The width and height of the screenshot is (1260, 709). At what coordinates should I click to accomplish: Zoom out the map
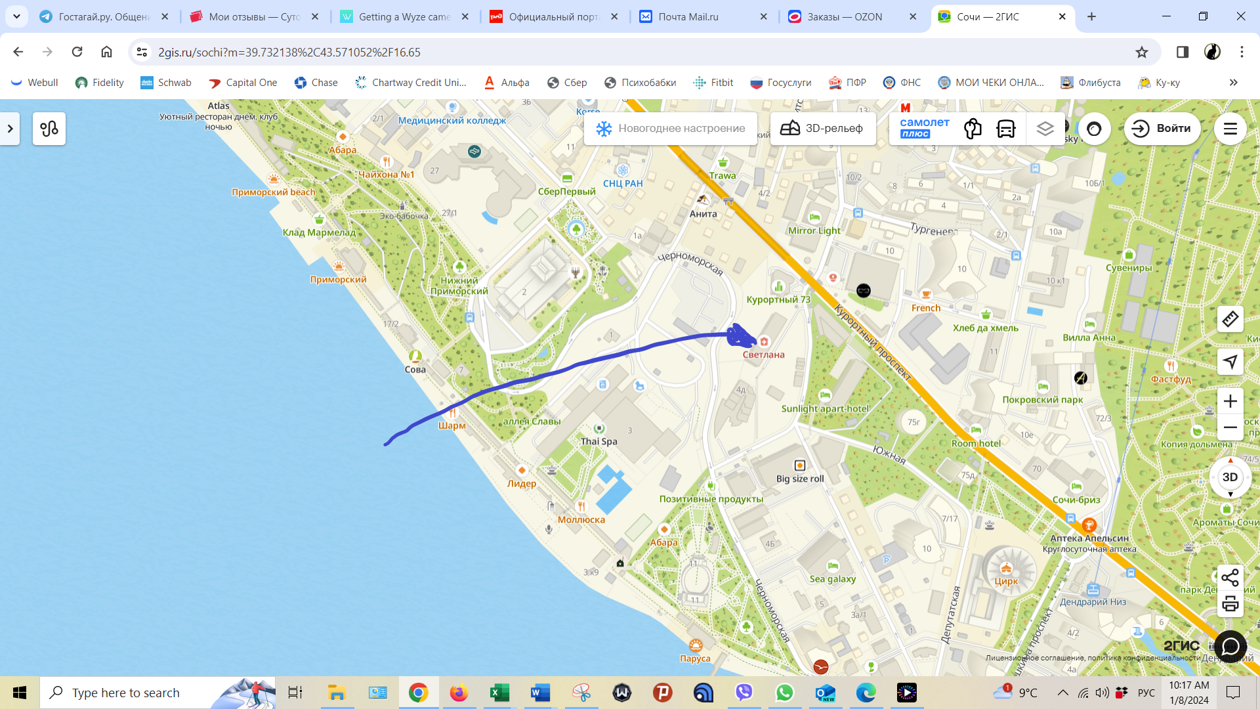[x=1230, y=427]
